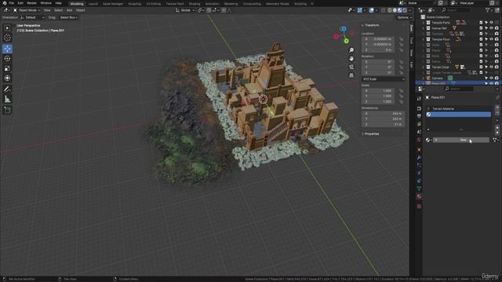Switch to the Layout workspace tab
This screenshot has width=502, height=282.
(93, 4)
